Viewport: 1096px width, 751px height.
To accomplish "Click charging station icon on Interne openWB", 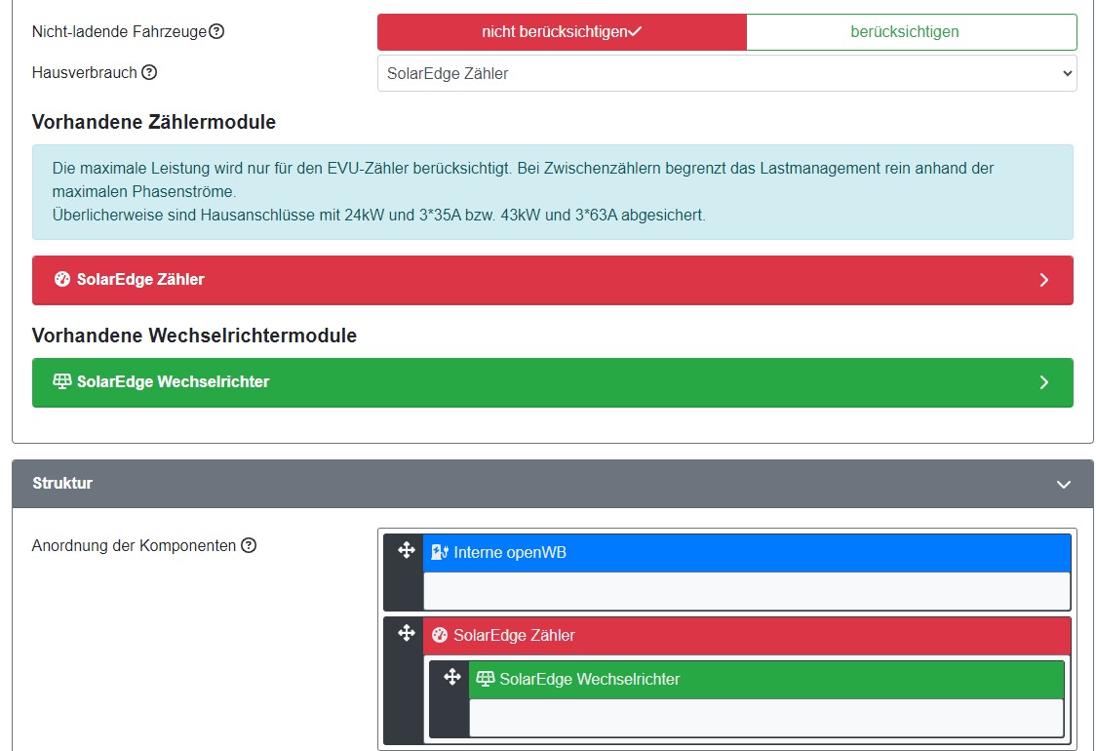I will click(x=440, y=552).
